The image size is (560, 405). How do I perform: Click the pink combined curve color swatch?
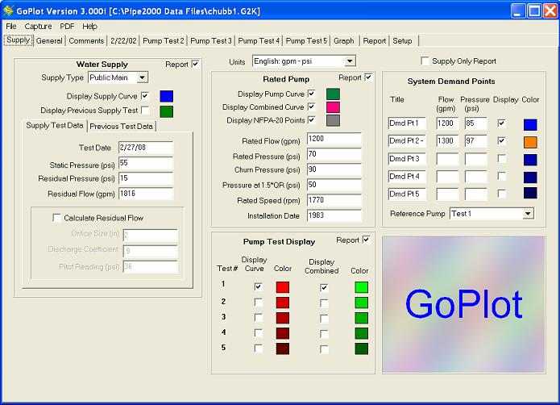pyautogui.click(x=333, y=106)
